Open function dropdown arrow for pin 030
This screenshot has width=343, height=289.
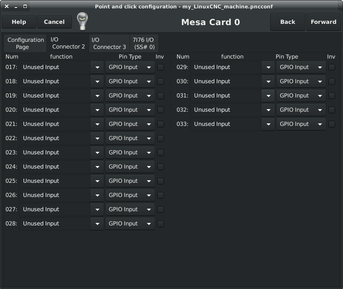coord(268,82)
